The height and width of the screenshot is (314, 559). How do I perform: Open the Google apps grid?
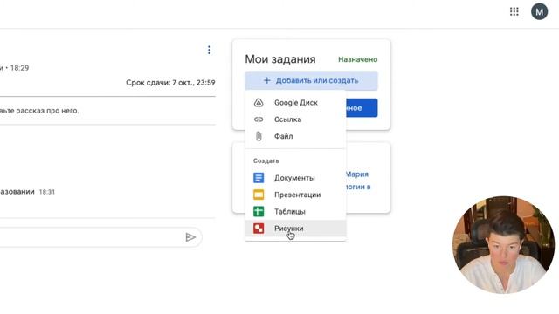[x=514, y=11]
